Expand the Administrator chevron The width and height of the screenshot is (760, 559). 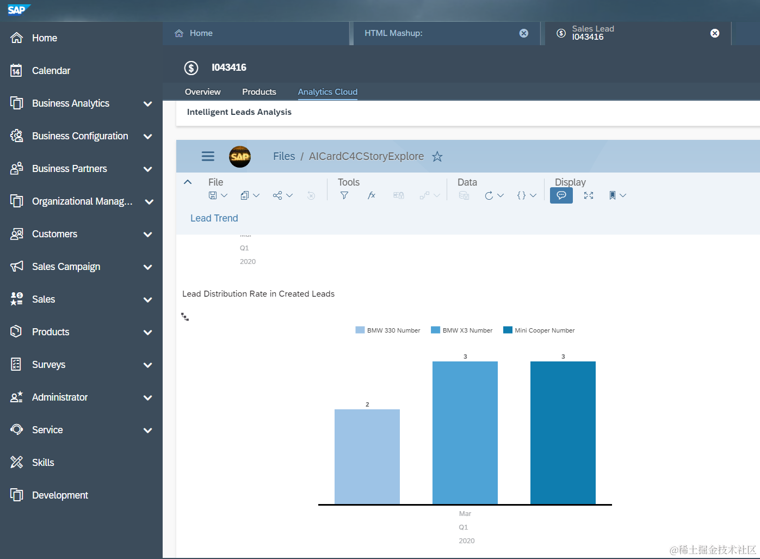[x=147, y=397]
